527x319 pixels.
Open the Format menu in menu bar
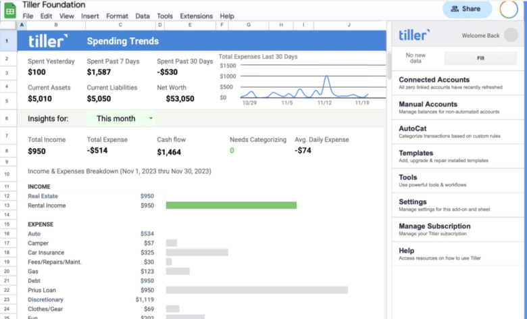tap(117, 16)
